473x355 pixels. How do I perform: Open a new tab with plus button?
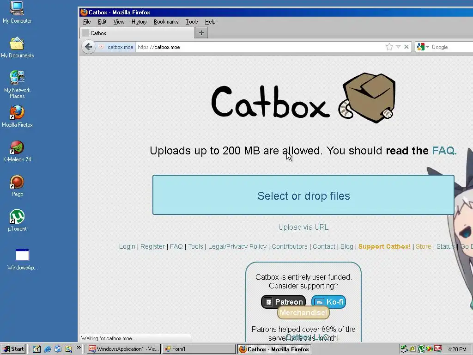coord(201,33)
